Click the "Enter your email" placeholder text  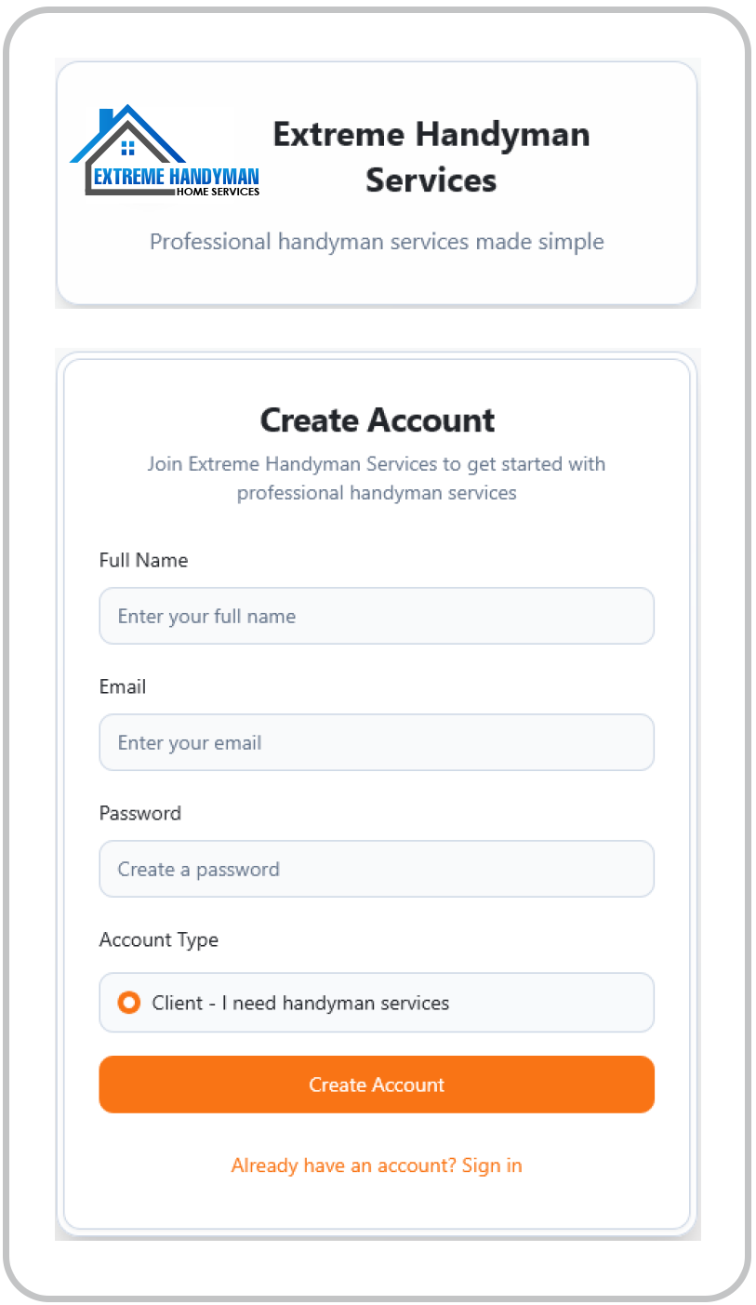pos(190,742)
